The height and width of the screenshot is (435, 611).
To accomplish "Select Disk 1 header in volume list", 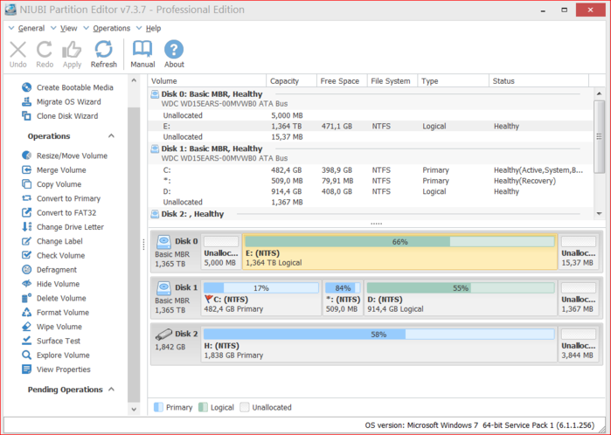I will click(371, 153).
